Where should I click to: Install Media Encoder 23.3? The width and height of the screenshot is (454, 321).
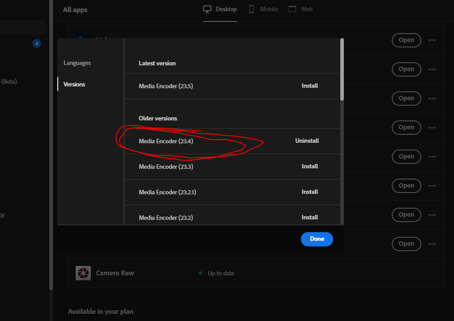[x=310, y=166]
